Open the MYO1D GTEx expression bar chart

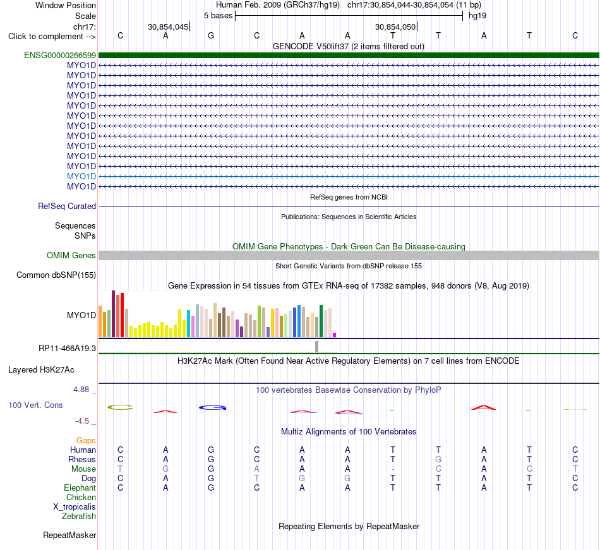217,314
